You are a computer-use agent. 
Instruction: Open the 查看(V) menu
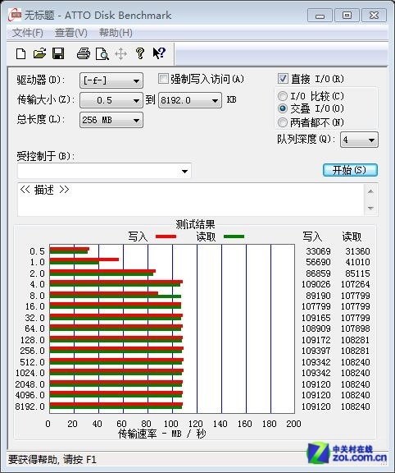pyautogui.click(x=71, y=33)
